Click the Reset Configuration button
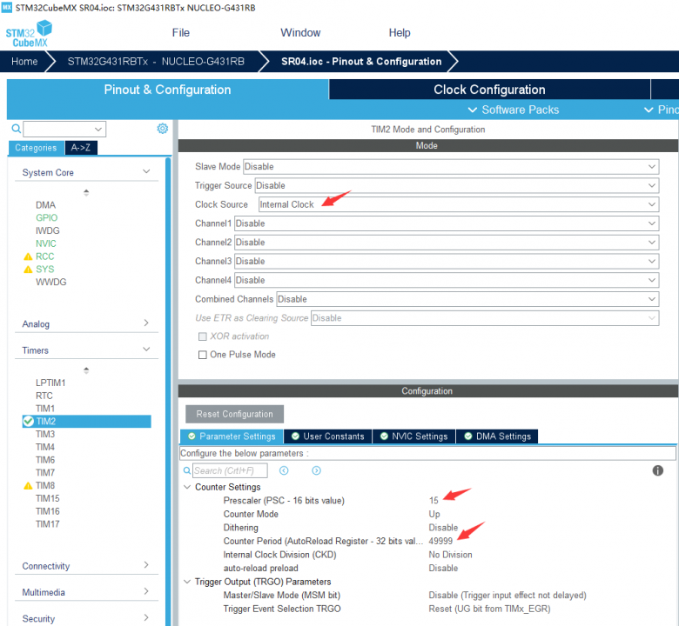 click(235, 414)
